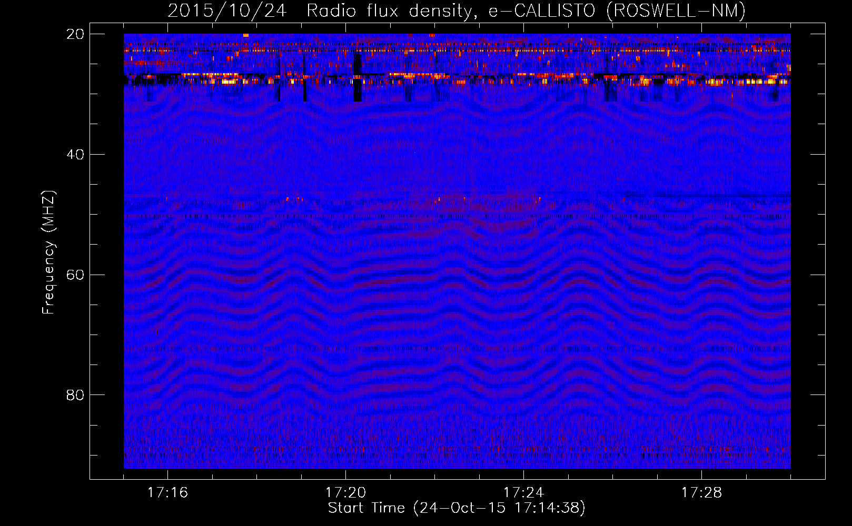Select the 'Frequency (MHZ)' y-axis label

(x=48, y=252)
